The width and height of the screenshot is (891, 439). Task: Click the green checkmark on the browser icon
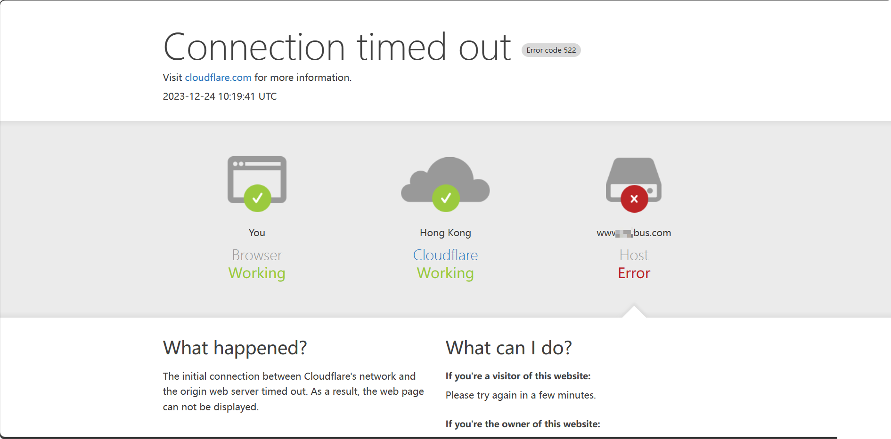[x=257, y=199]
